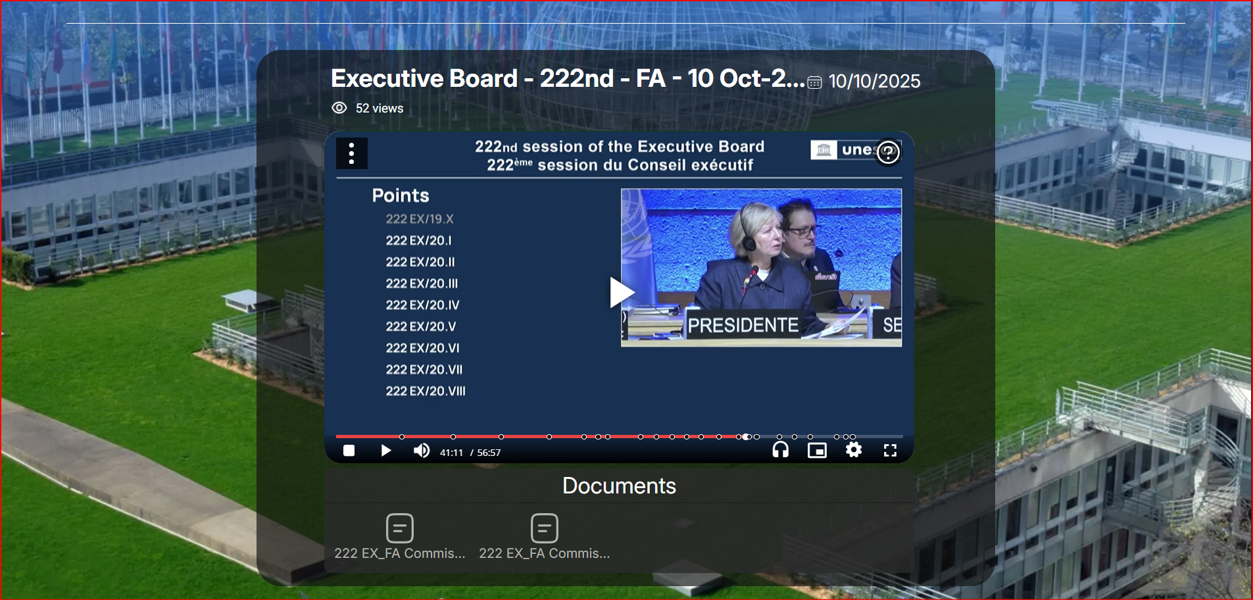Image resolution: width=1253 pixels, height=600 pixels.
Task: Click the help question mark icon
Action: coord(888,153)
